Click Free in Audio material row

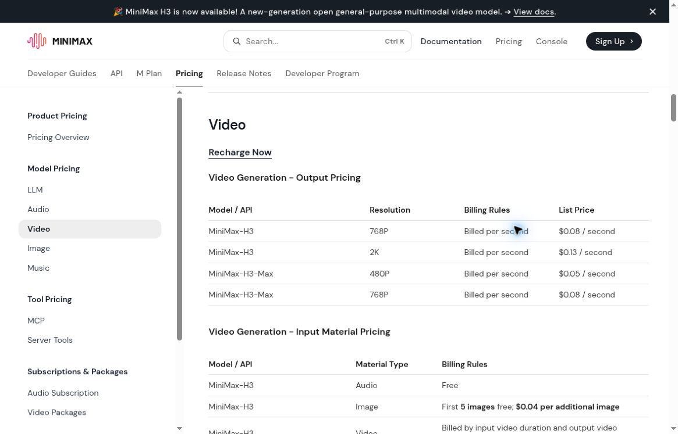pyautogui.click(x=450, y=386)
